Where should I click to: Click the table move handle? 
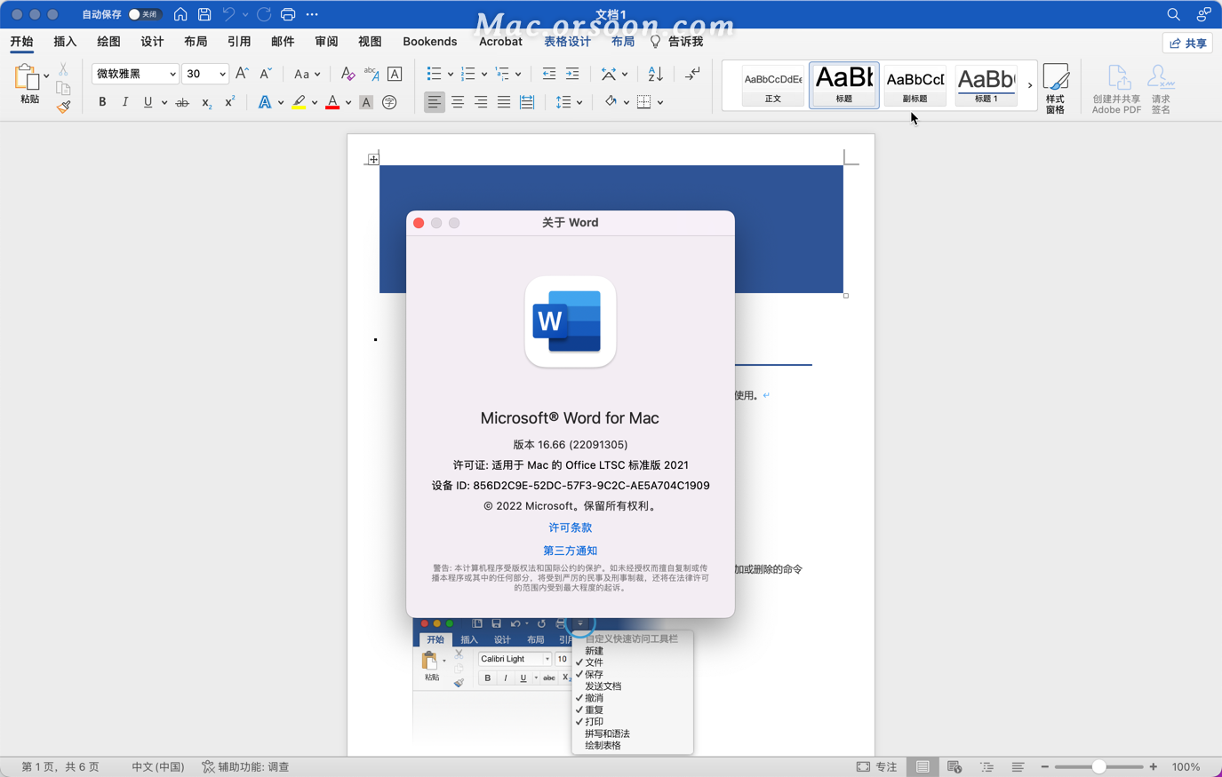[x=373, y=159]
